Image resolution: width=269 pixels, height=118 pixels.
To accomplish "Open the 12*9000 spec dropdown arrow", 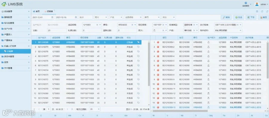I will point(100,25).
